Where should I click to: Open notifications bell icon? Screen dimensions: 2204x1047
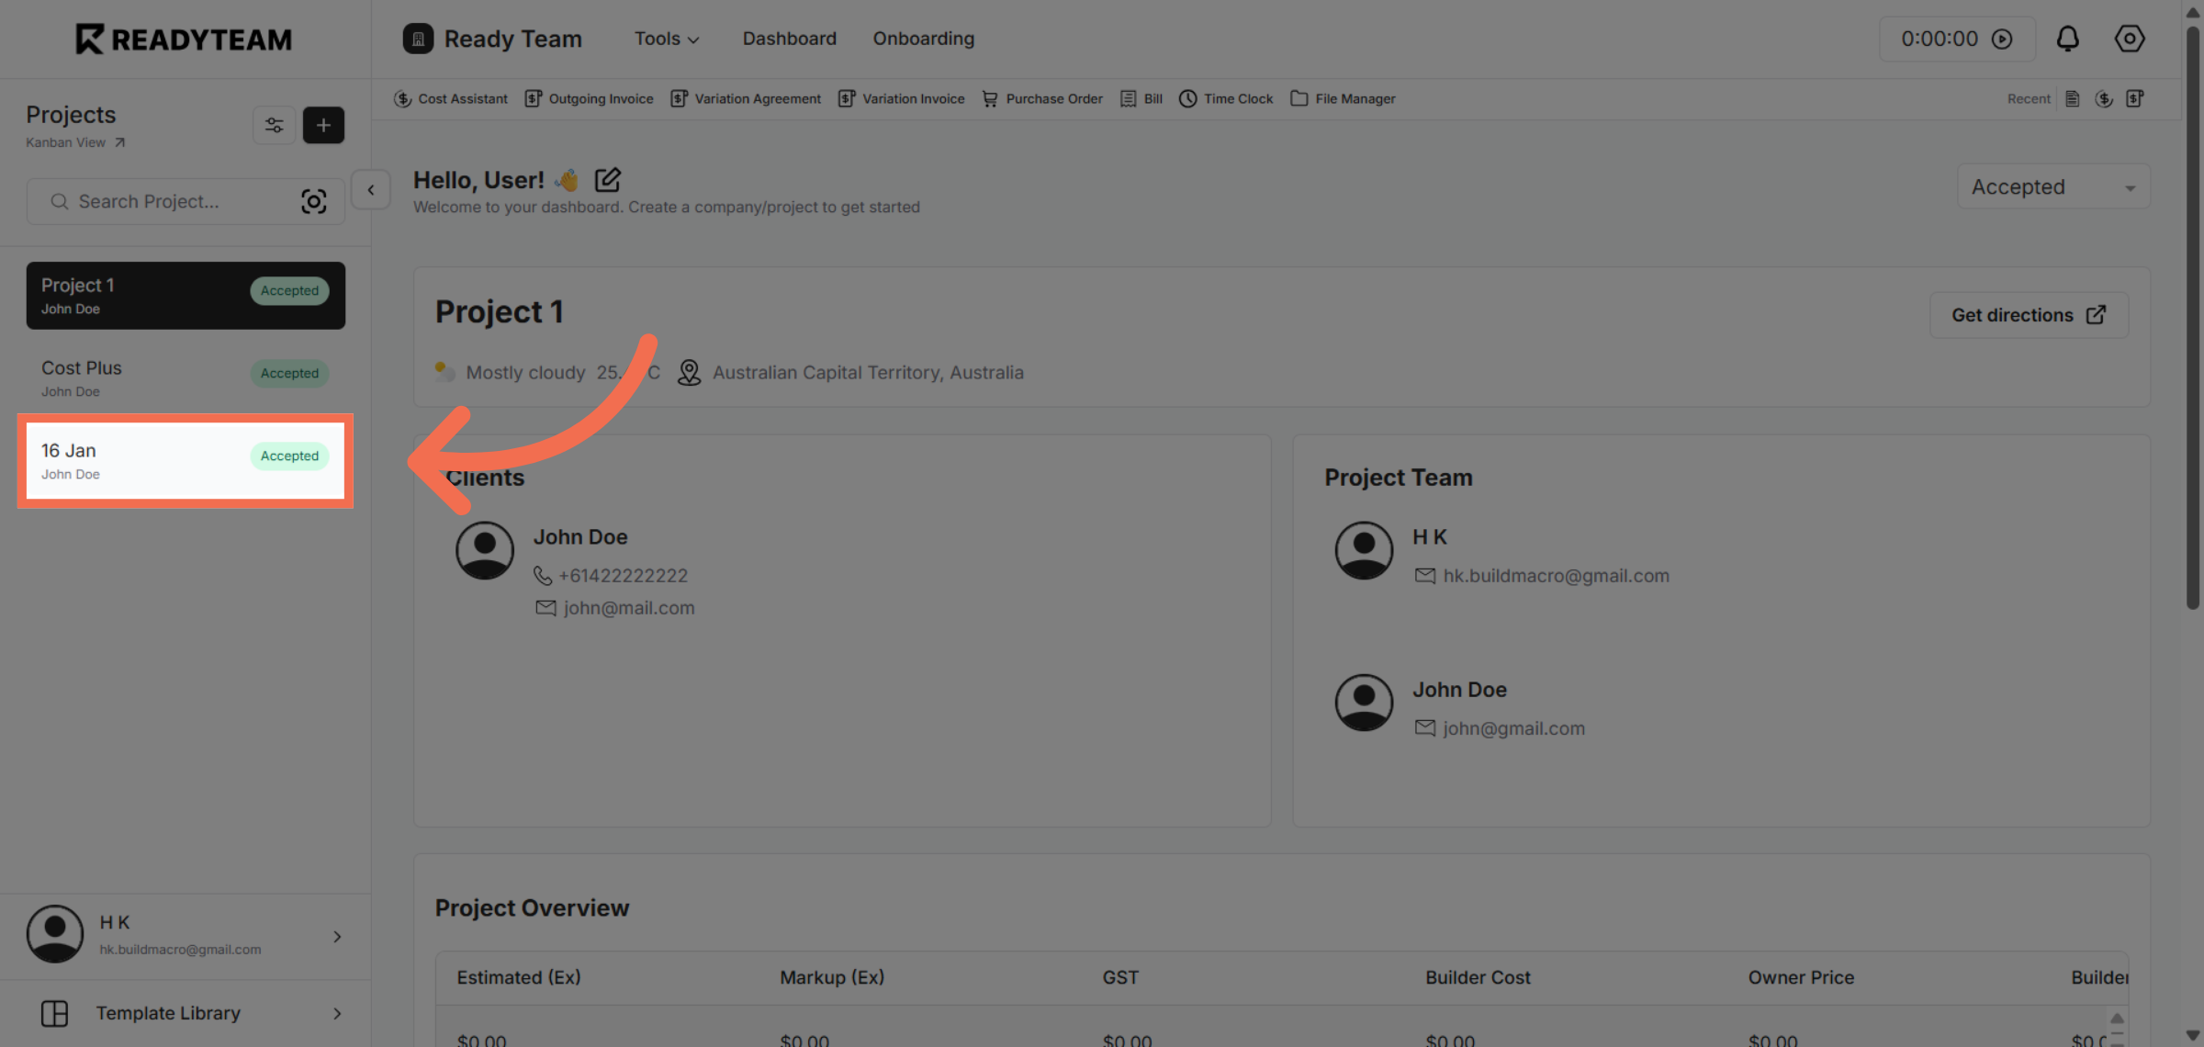(2067, 39)
